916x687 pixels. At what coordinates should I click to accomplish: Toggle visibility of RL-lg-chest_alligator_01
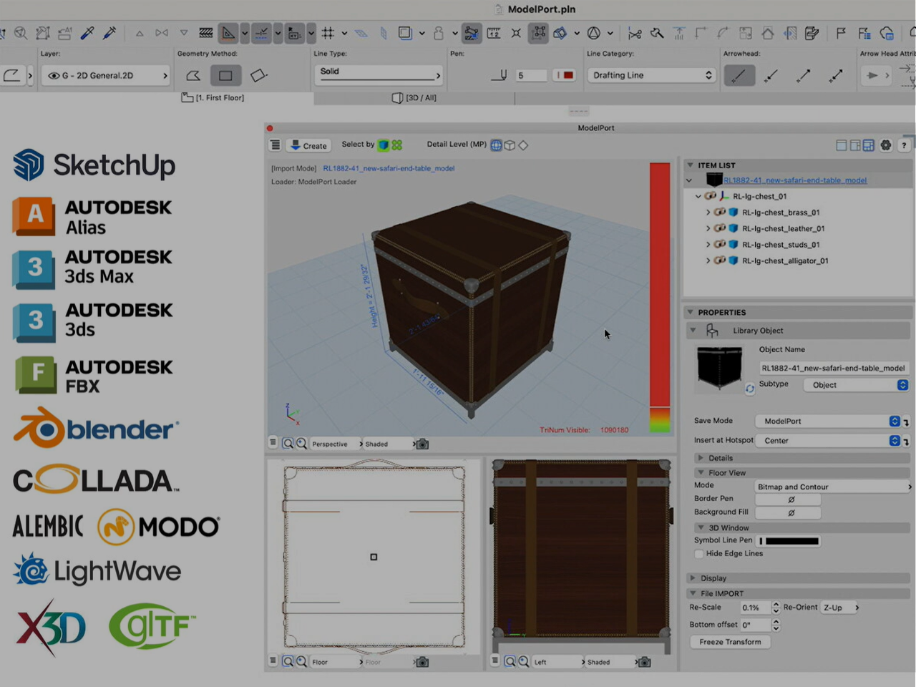coord(719,261)
